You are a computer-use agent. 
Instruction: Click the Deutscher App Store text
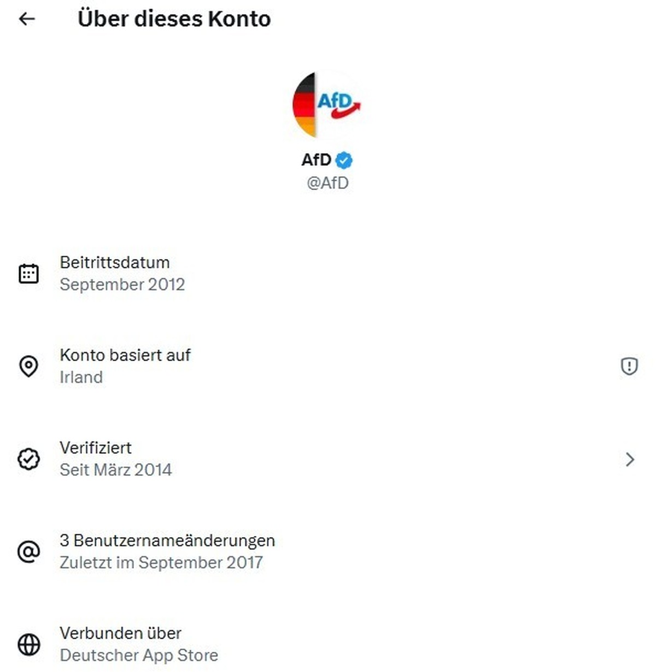coord(139,655)
